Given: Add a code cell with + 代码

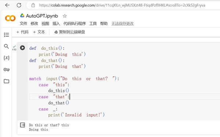Looking at the screenshot, I should [22, 32].
